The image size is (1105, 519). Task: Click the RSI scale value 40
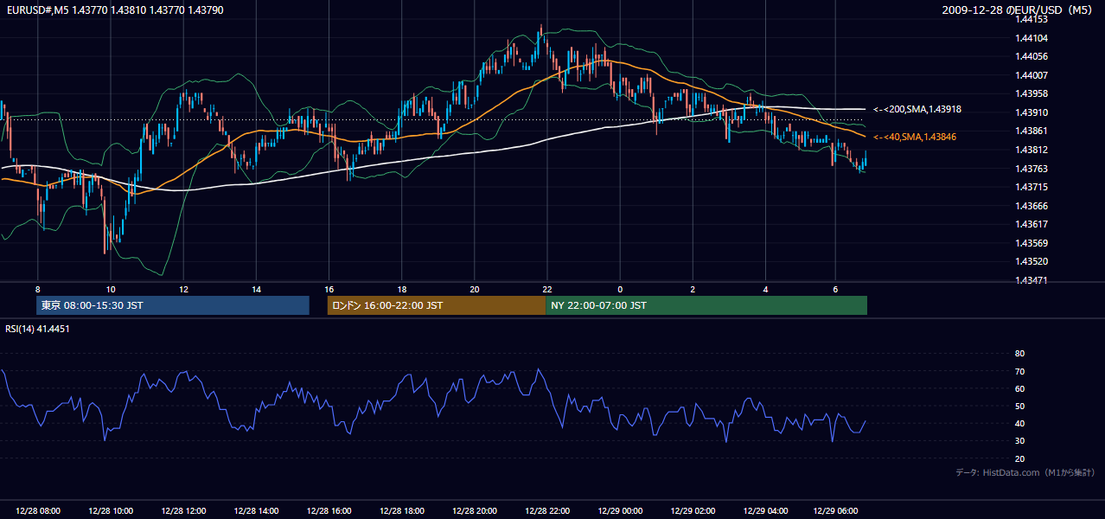[1019, 423]
